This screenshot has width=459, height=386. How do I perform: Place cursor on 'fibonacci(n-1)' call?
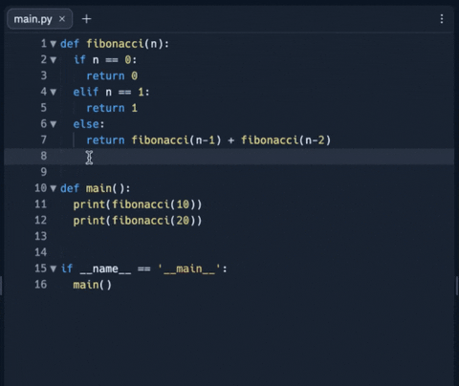pyautogui.click(x=176, y=139)
